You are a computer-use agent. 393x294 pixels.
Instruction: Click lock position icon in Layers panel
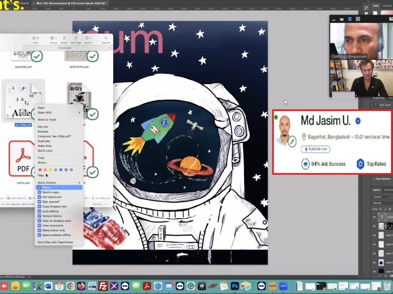pos(390,209)
